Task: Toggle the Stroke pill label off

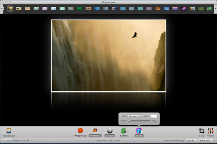Action: (139, 136)
